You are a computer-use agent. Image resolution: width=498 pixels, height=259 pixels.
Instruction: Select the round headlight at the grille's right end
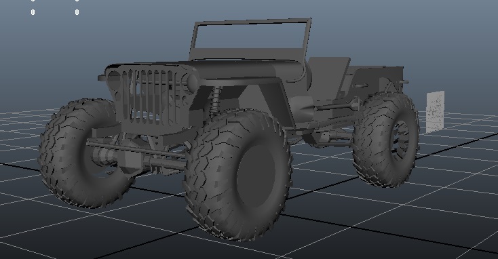[x=192, y=83]
